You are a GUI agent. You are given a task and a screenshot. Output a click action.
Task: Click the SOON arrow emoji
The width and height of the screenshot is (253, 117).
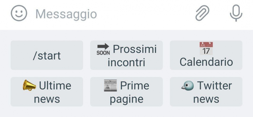point(103,49)
